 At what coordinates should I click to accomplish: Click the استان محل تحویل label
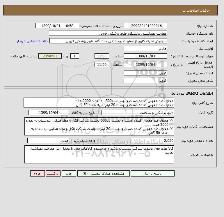199,73
